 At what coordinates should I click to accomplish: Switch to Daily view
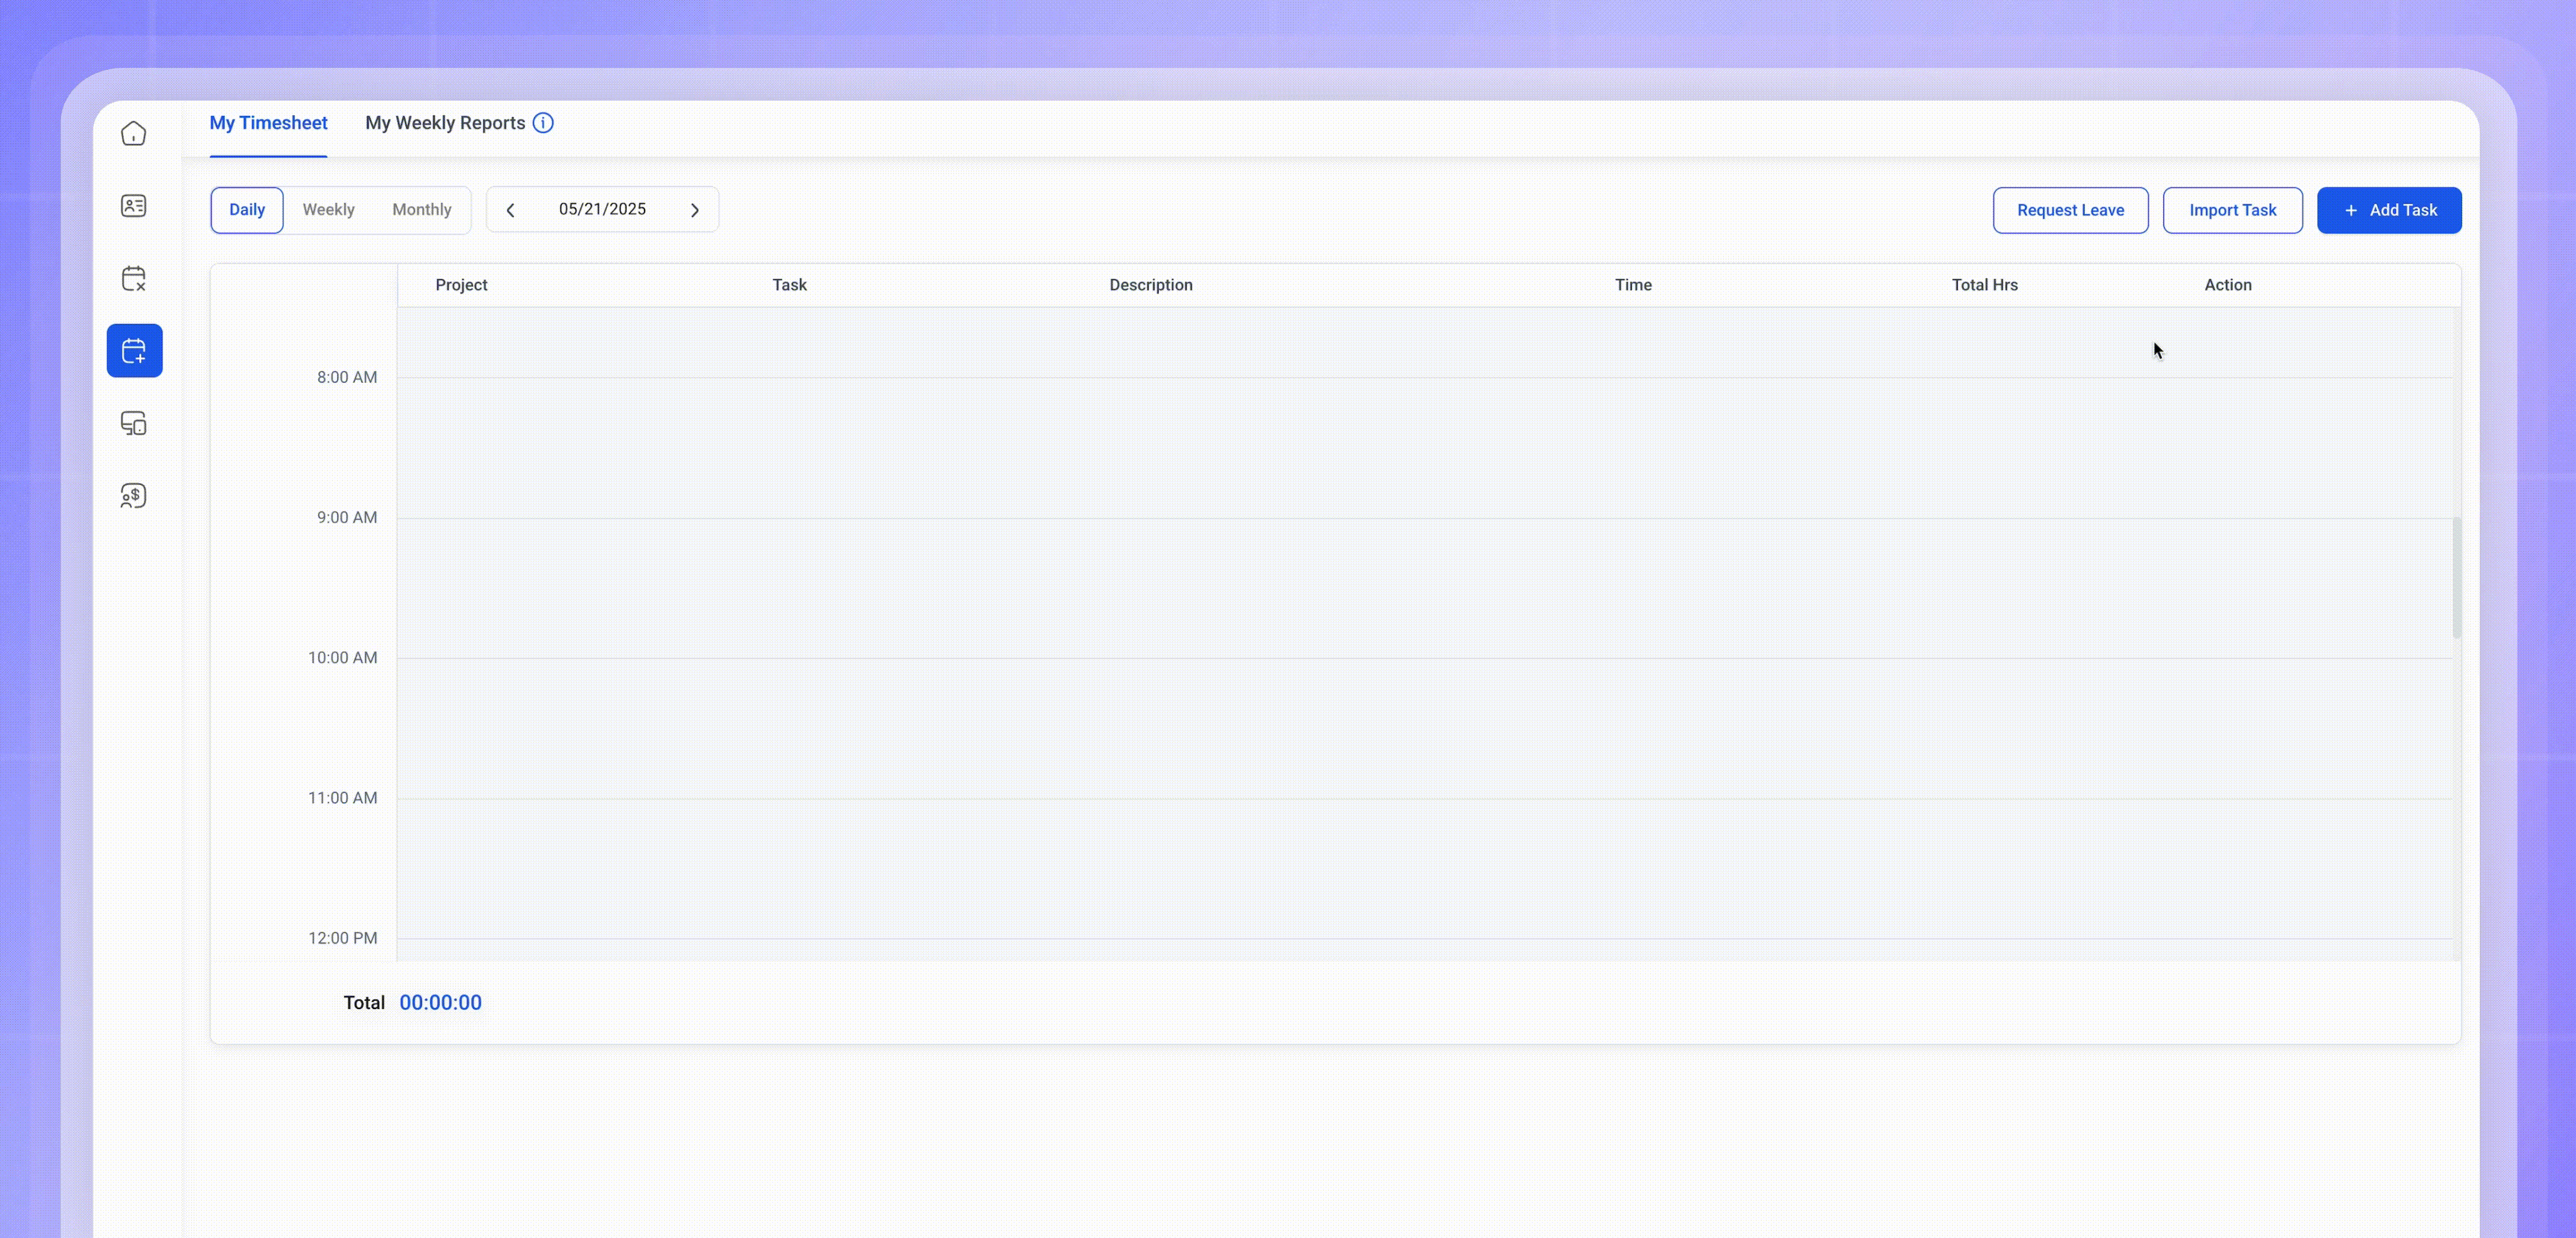pyautogui.click(x=247, y=210)
